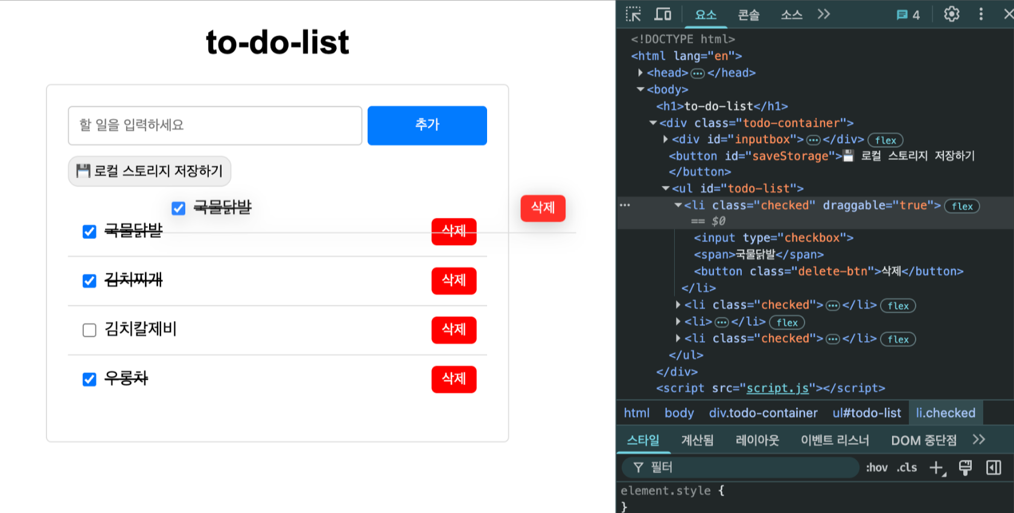Uncheck the 김치찌개 checkbox
Viewport: 1014px width, 513px height.
point(89,281)
